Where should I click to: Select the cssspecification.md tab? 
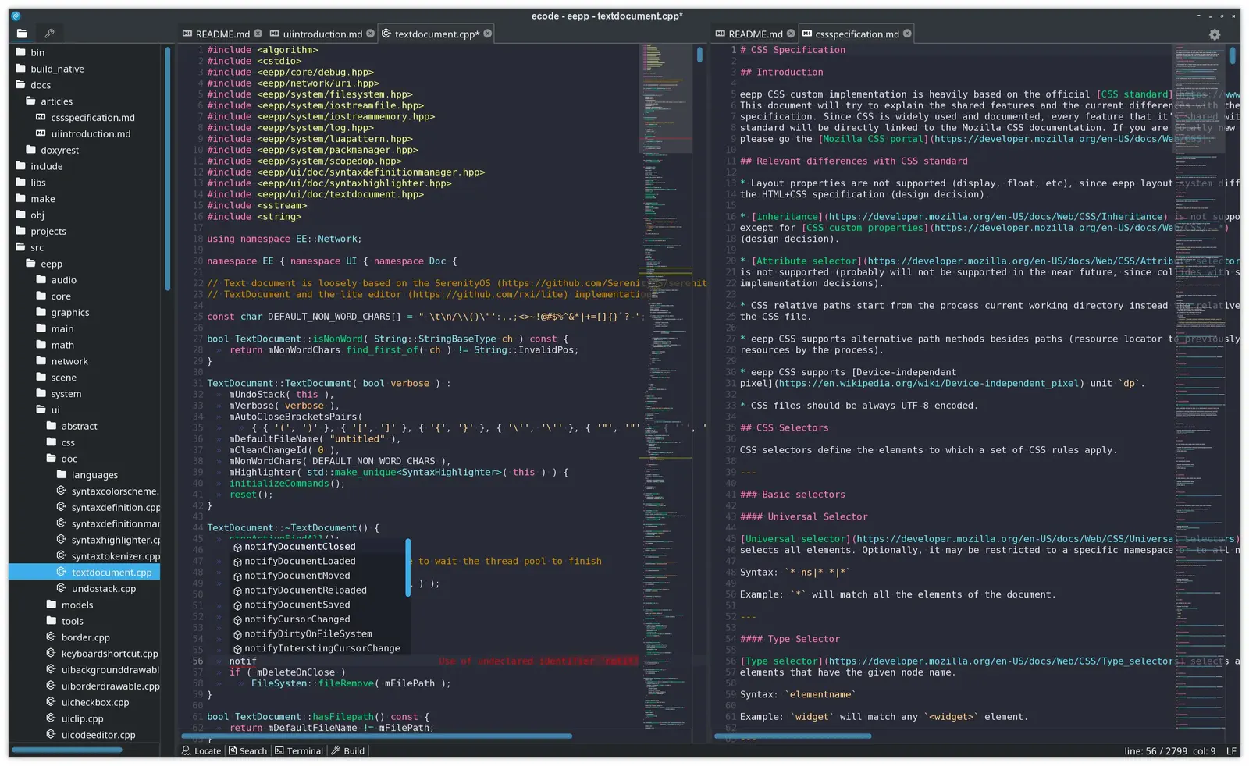(x=856, y=34)
